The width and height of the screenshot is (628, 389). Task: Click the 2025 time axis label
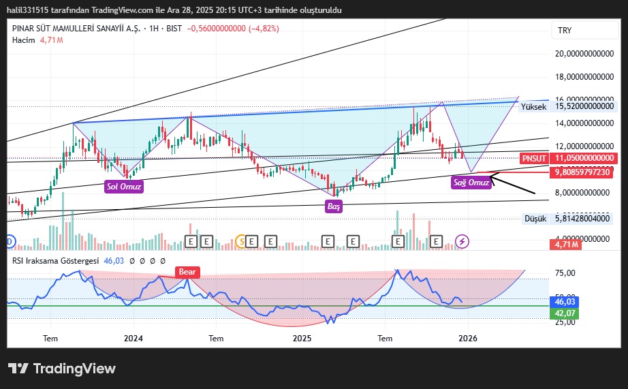point(302,339)
